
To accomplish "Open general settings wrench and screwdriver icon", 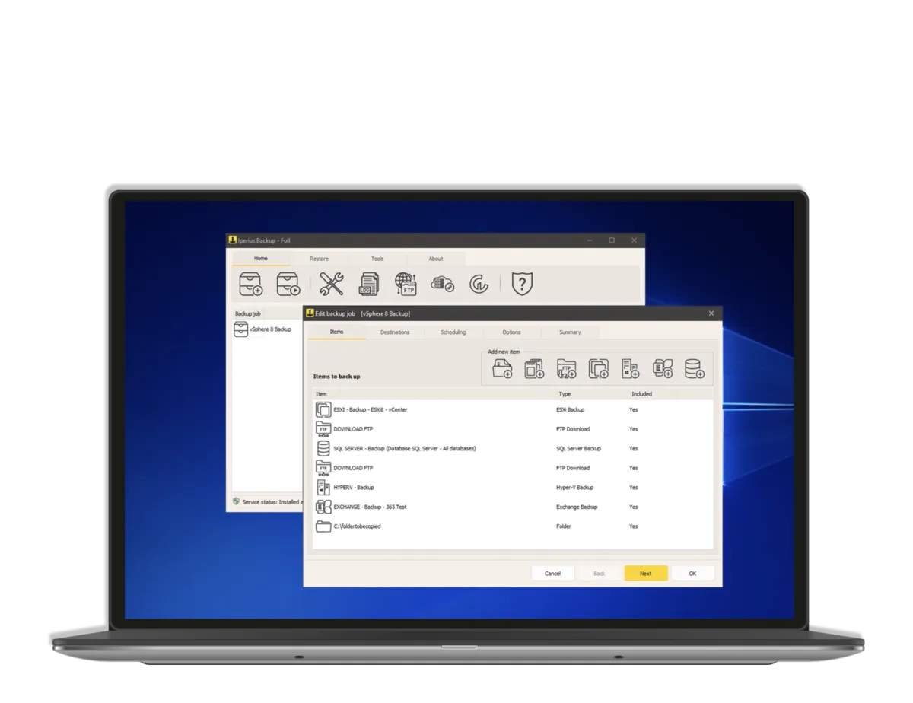I will 332,285.
